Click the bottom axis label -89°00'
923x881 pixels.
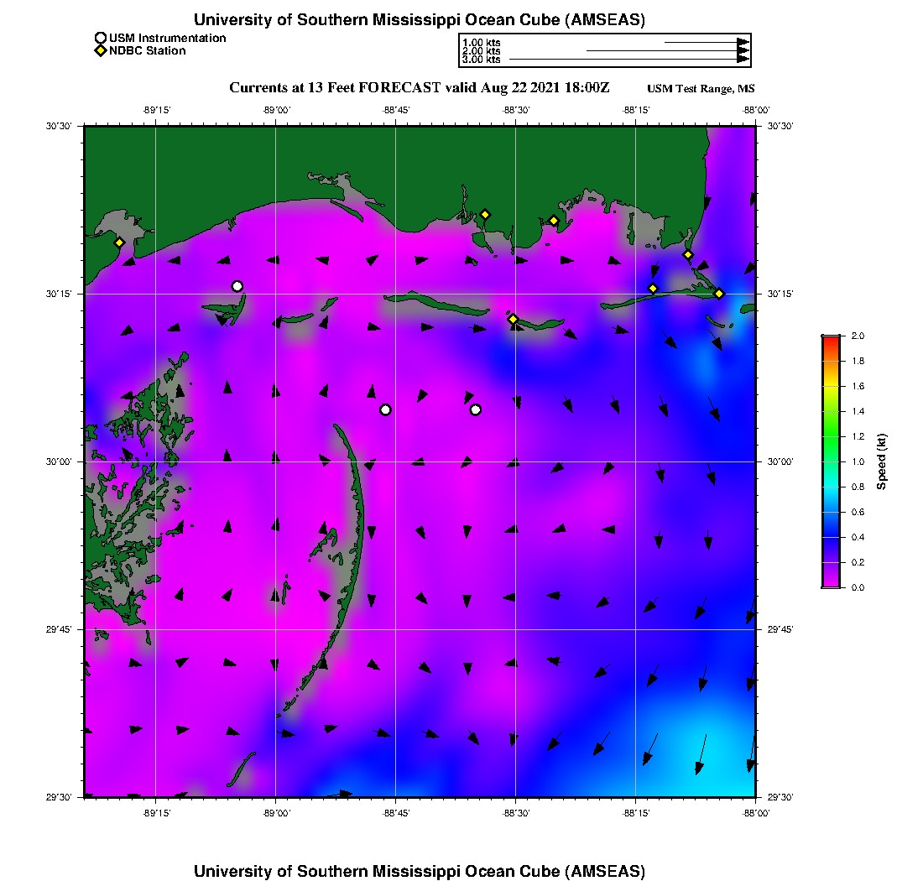pos(277,813)
